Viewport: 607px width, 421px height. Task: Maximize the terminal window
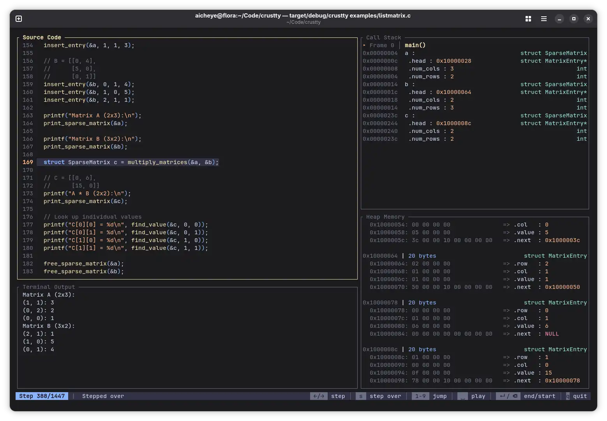[574, 19]
